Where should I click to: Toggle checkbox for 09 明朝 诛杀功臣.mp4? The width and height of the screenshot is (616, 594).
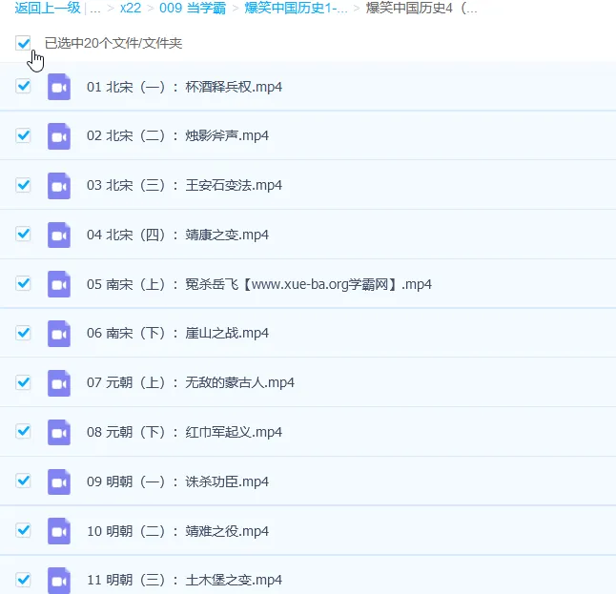point(23,481)
